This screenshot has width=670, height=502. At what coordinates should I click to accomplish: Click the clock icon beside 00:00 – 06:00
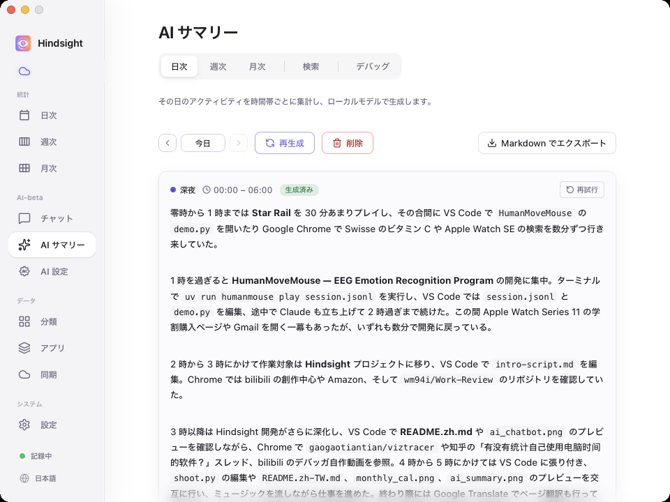(x=207, y=190)
